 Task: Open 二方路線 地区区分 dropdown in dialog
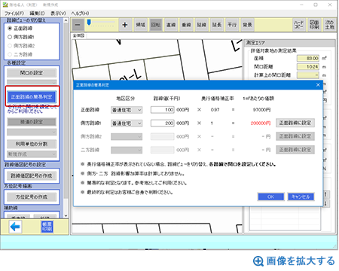tap(127, 150)
